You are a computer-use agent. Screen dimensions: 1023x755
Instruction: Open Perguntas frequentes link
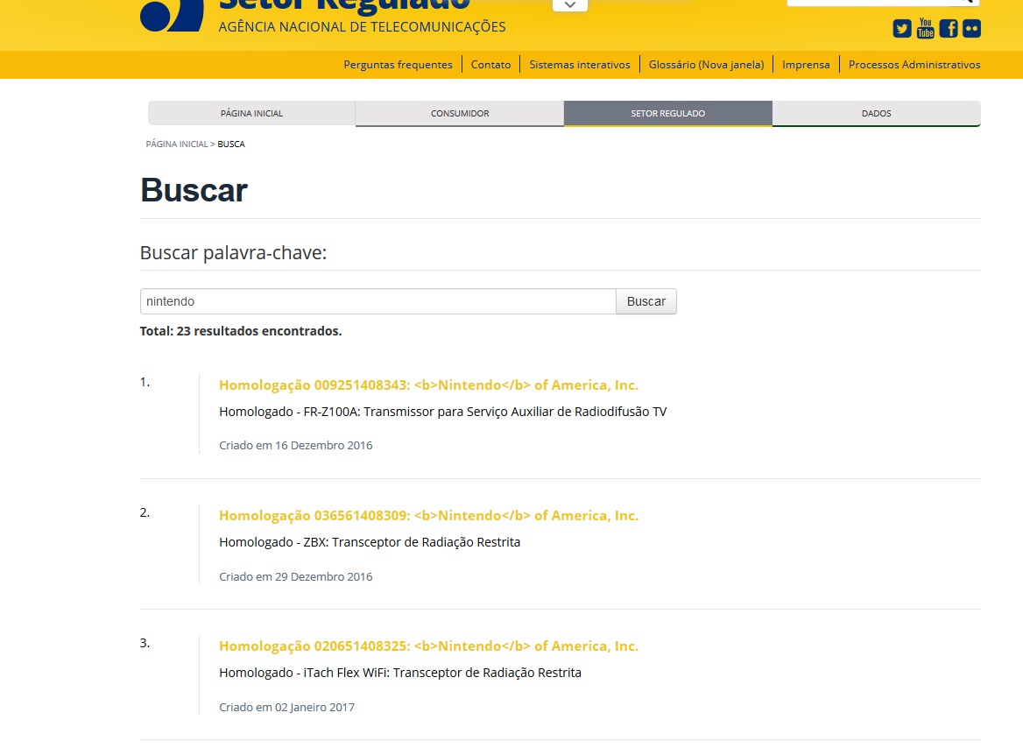(x=398, y=65)
